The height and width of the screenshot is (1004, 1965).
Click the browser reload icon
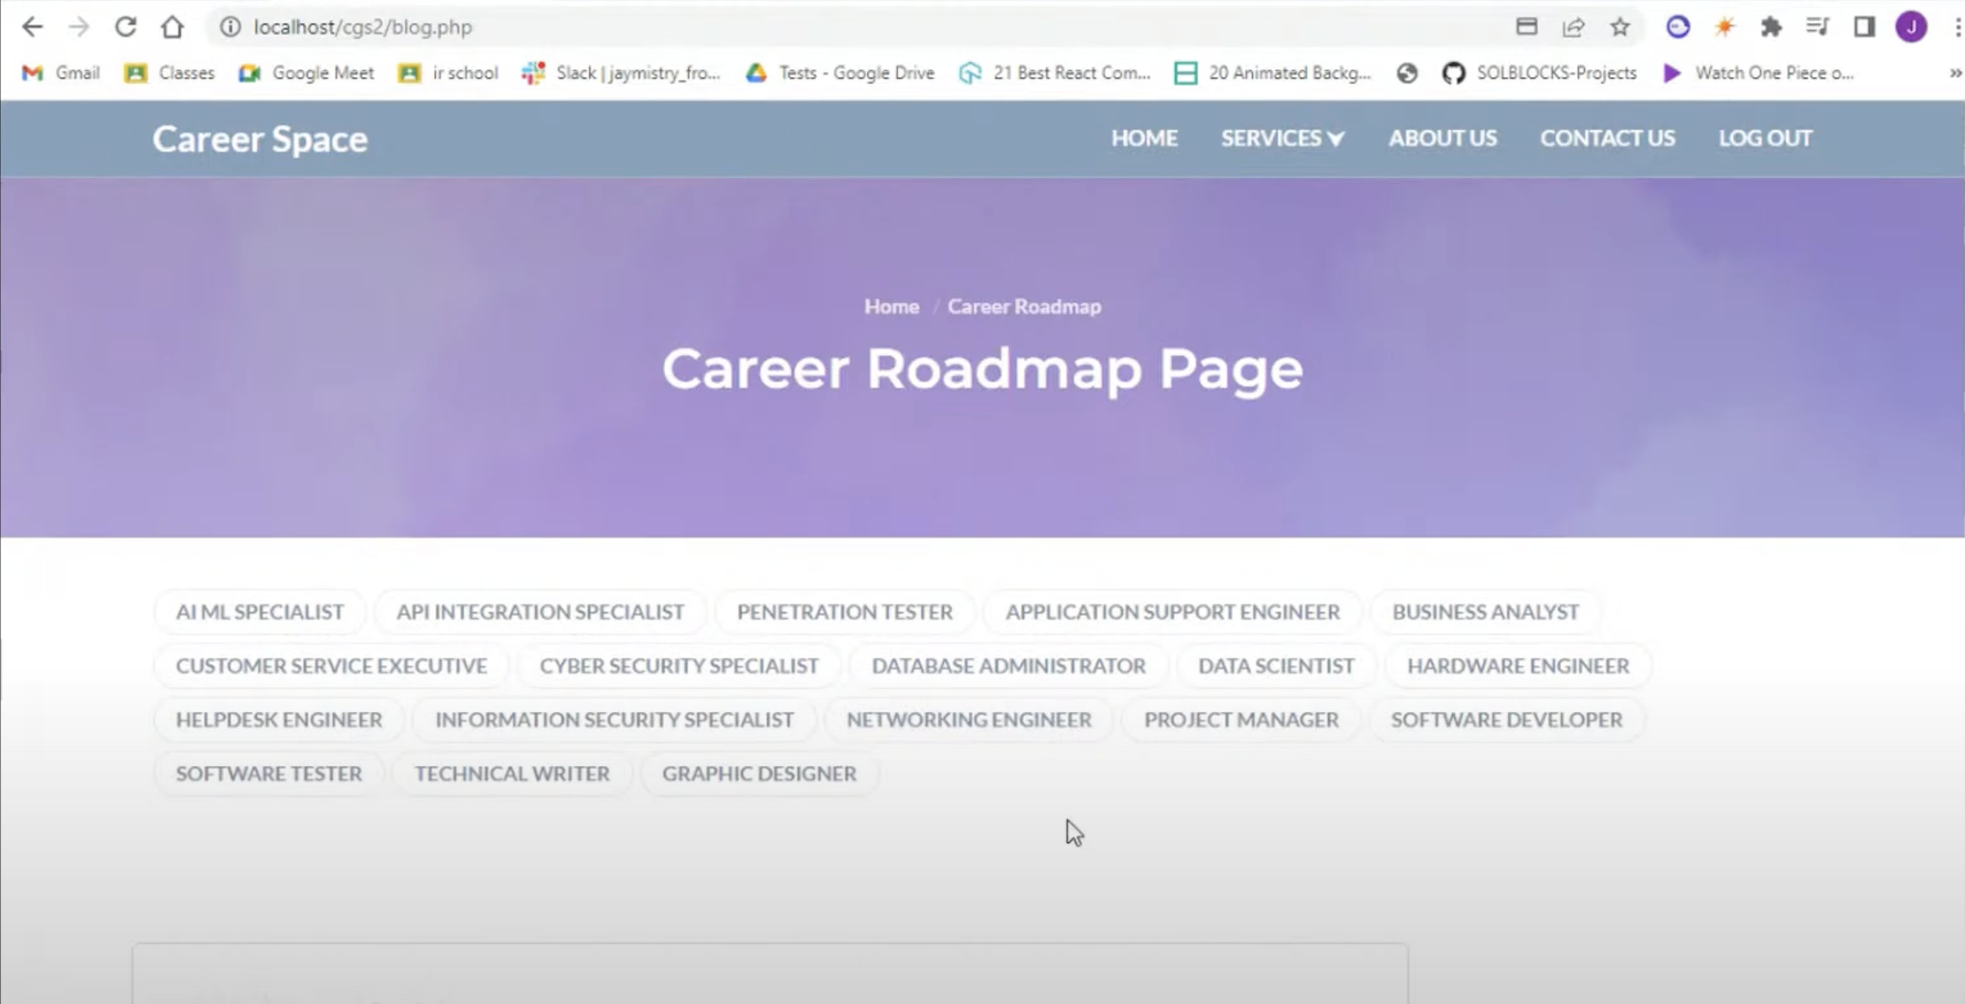(125, 27)
